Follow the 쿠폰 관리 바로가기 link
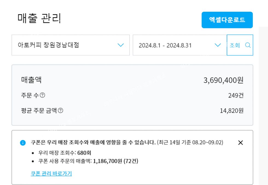This screenshot has height=185, width=268. [51, 174]
